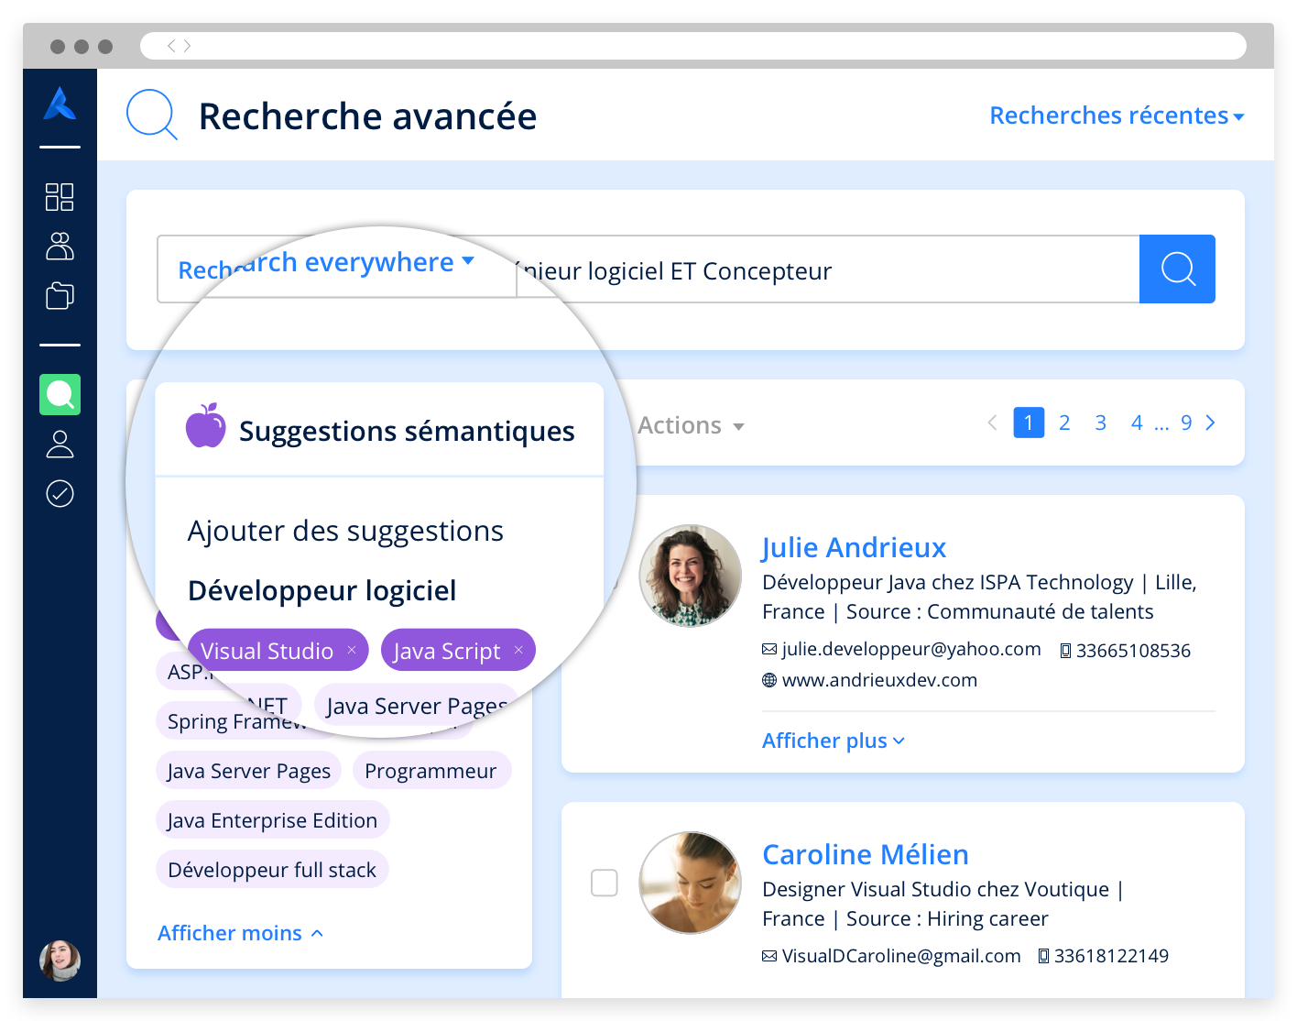Click VisualDCaroline@gmail.com email address
Viewport: 1297px width, 1021px height.
901,956
